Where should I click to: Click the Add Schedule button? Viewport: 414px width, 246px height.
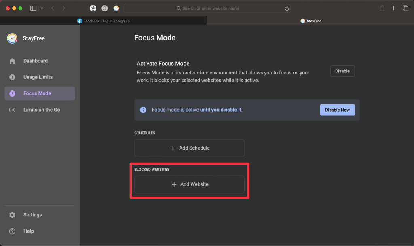[x=189, y=148]
